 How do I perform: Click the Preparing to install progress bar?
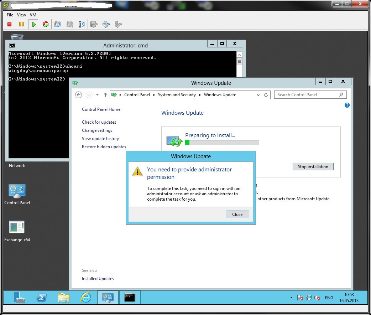222,142
